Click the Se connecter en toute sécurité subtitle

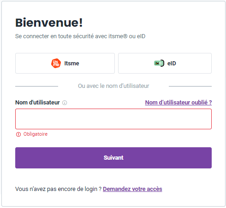tap(80, 36)
